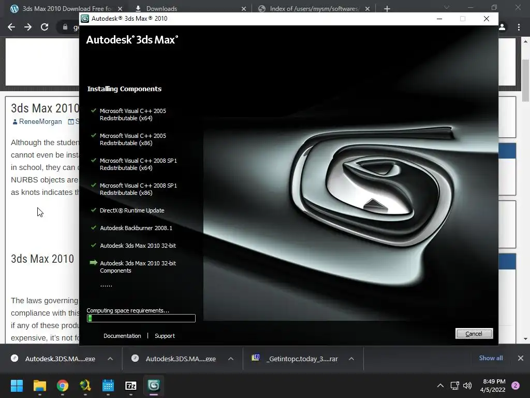Open the notification badge showing 2
This screenshot has width=530, height=398.
pos(516,386)
